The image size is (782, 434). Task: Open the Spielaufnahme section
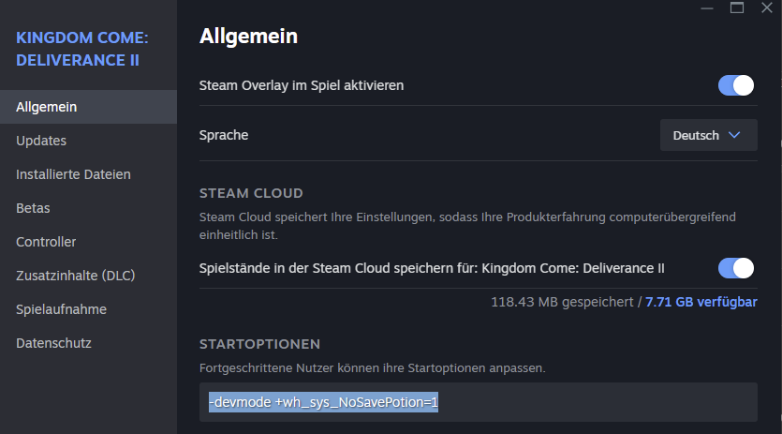[x=61, y=309]
